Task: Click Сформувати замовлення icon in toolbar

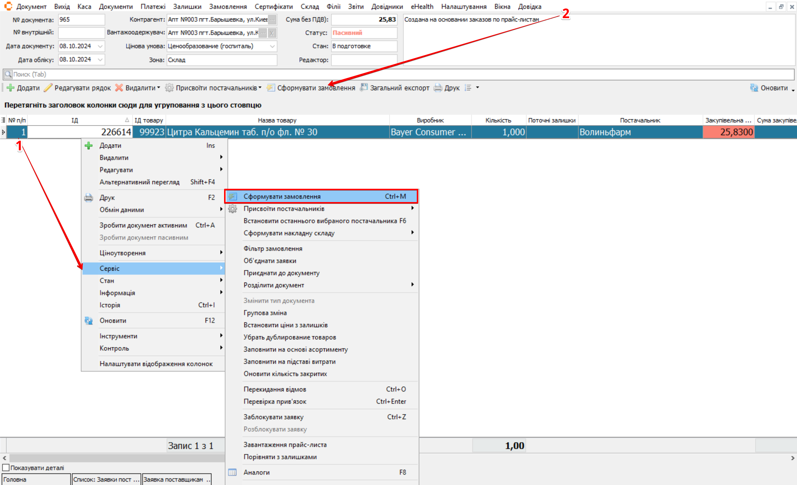Action: coord(271,88)
